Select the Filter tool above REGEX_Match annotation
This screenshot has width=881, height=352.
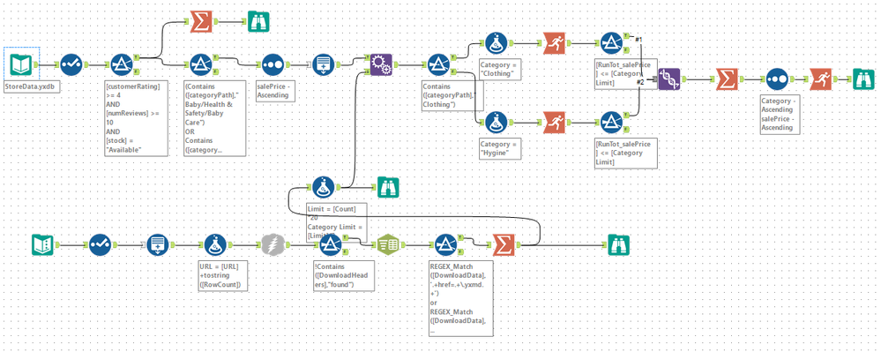(445, 244)
